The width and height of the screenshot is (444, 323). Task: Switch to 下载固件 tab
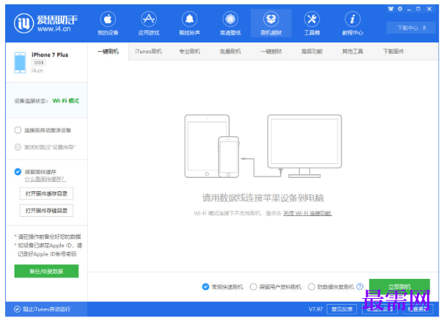pos(393,51)
